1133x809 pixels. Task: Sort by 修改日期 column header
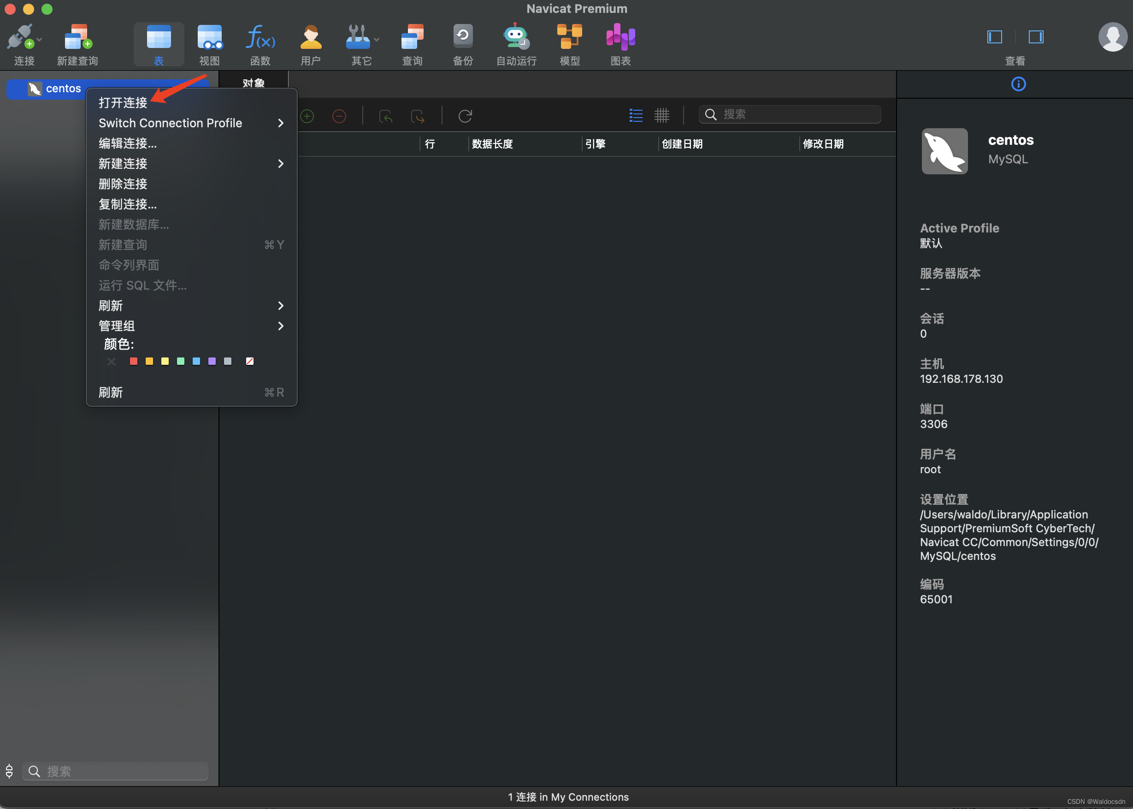823,144
